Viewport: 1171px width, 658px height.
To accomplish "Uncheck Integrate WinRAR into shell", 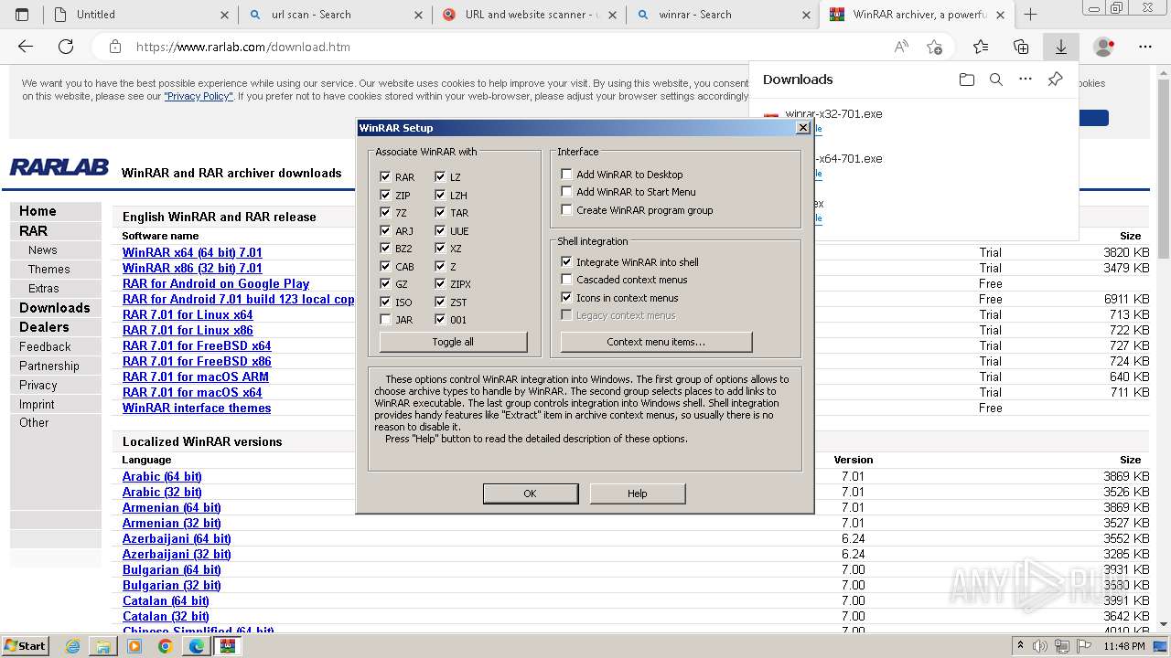I will tap(566, 261).
